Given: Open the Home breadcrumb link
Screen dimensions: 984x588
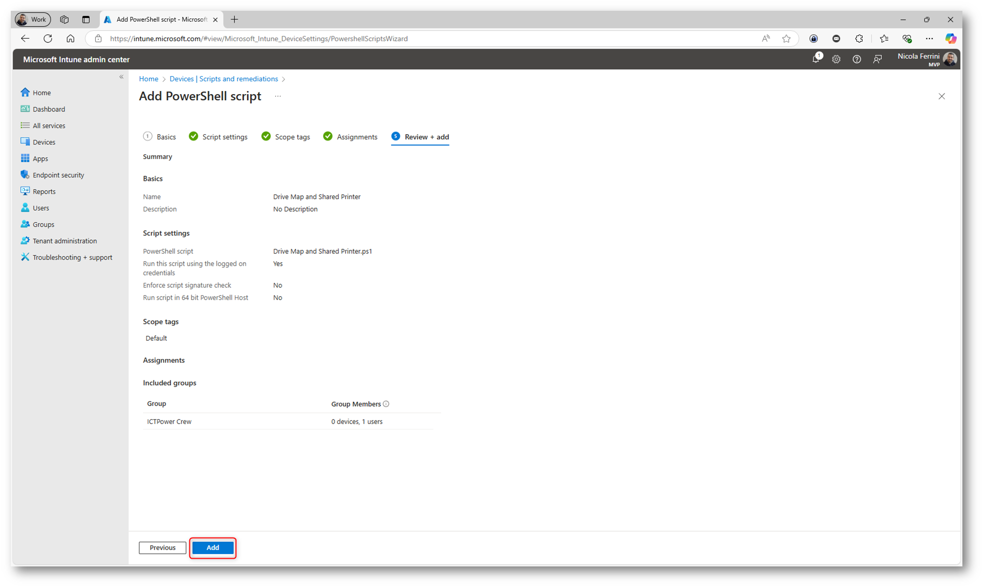Looking at the screenshot, I should click(x=149, y=79).
